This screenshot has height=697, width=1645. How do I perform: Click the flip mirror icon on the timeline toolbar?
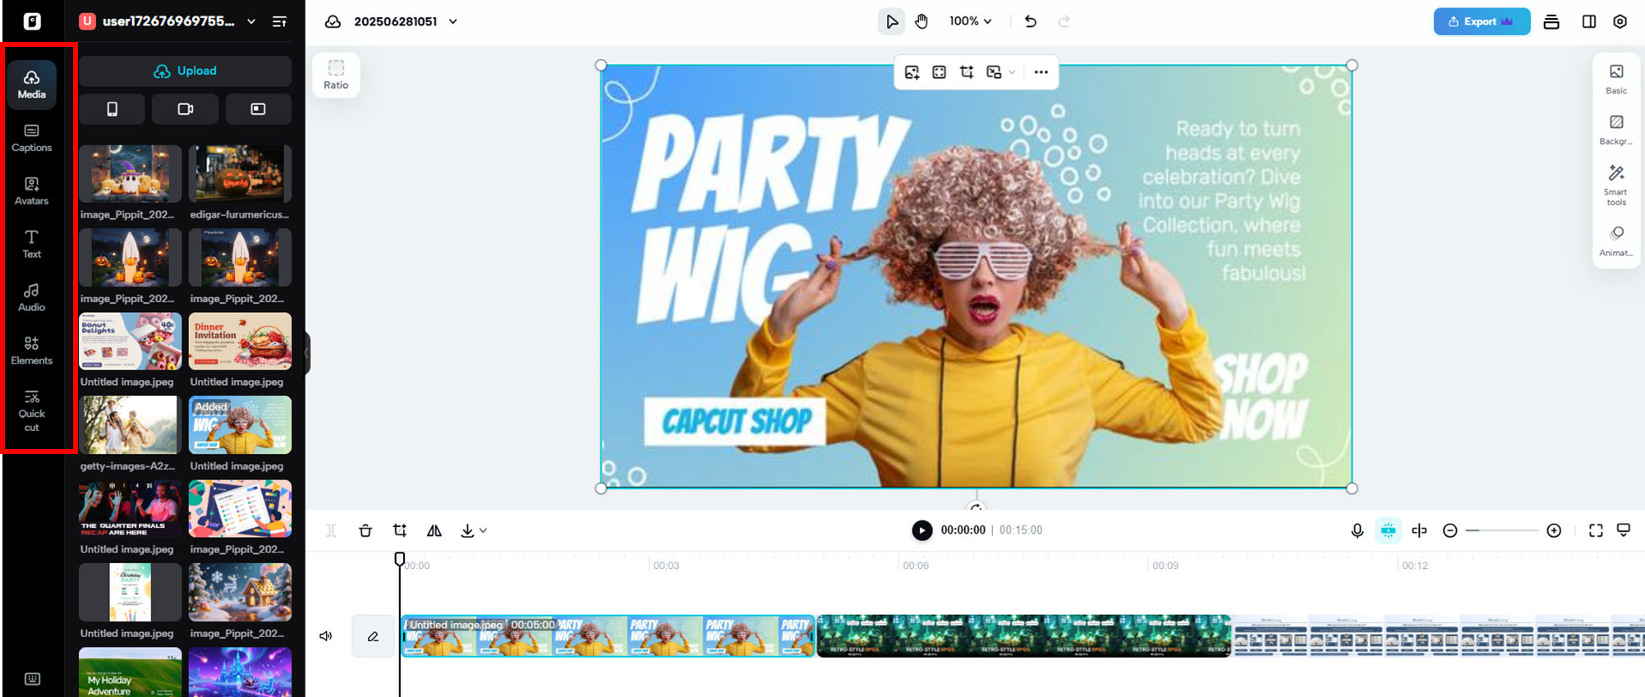434,530
